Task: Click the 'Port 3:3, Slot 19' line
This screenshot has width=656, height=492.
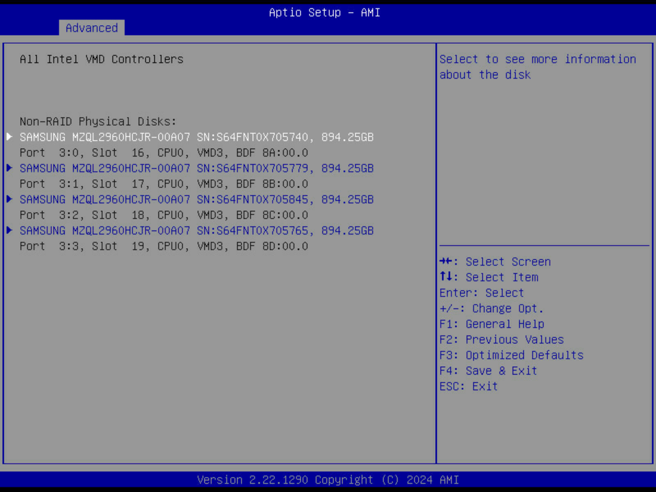Action: click(x=164, y=247)
